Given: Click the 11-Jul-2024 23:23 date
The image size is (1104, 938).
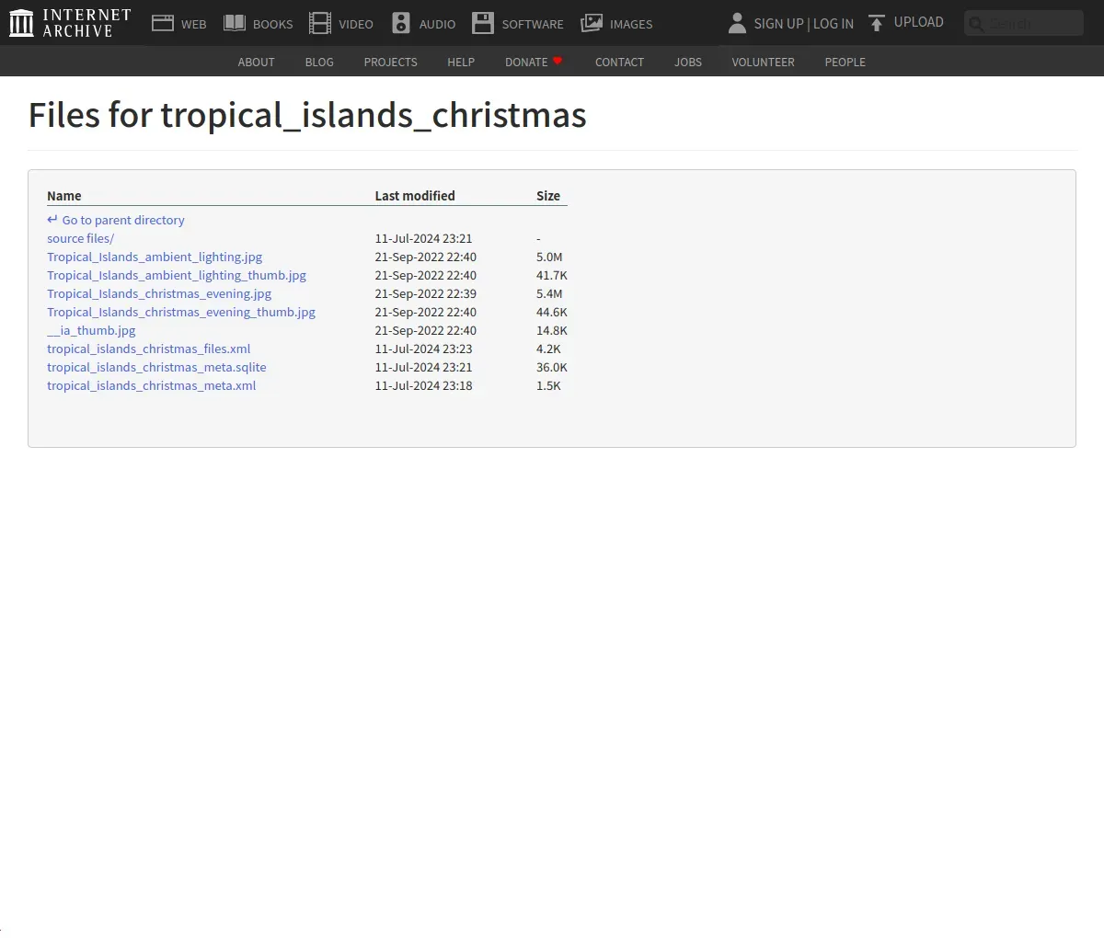Looking at the screenshot, I should 423,349.
